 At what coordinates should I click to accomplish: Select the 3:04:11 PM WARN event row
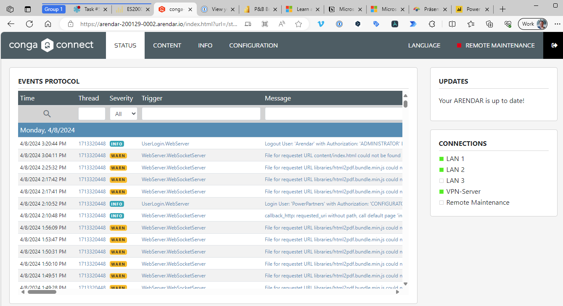coord(210,155)
